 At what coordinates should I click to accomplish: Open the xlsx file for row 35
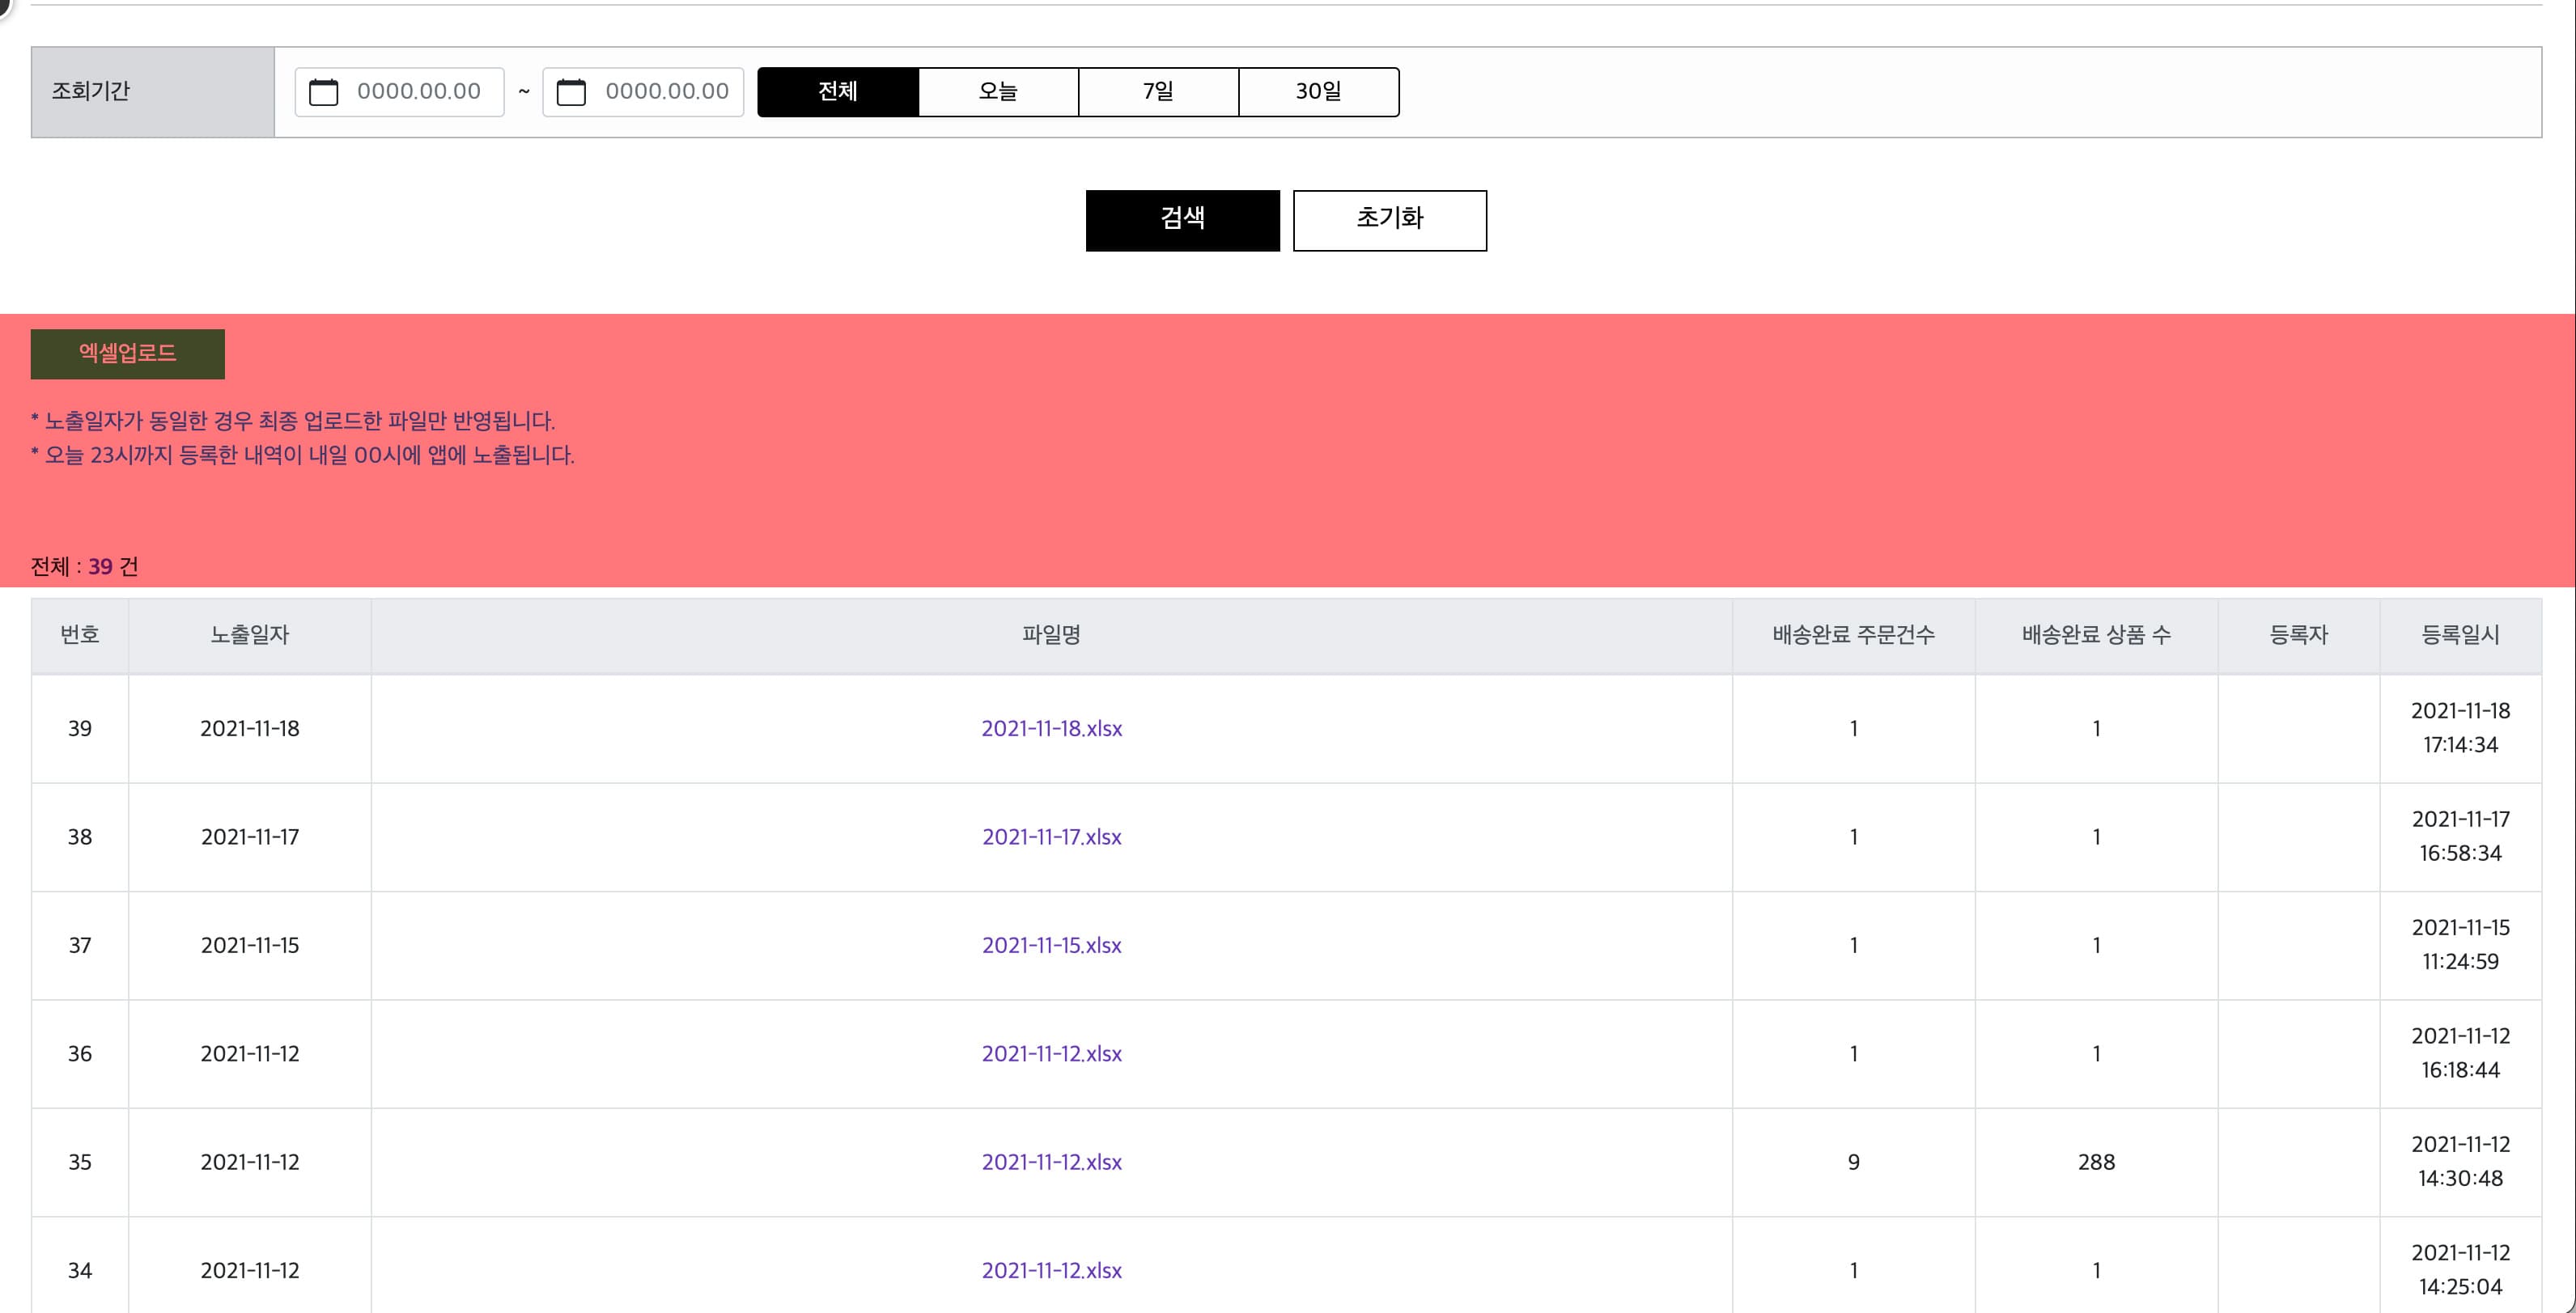(1051, 1162)
